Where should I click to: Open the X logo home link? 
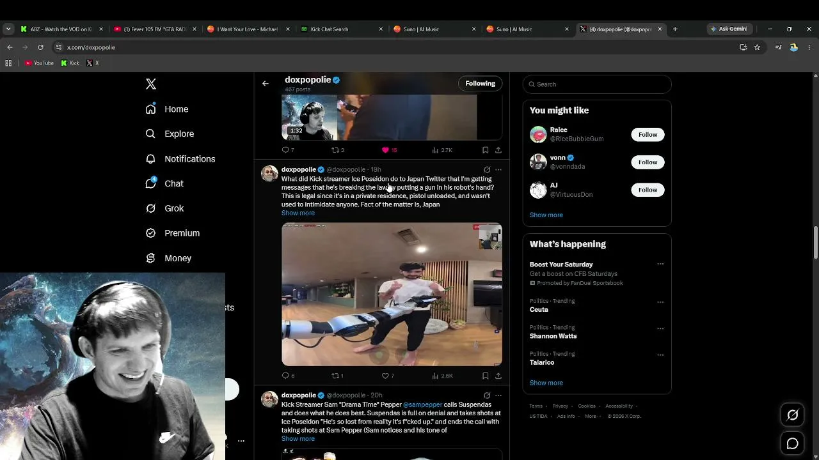coord(151,84)
